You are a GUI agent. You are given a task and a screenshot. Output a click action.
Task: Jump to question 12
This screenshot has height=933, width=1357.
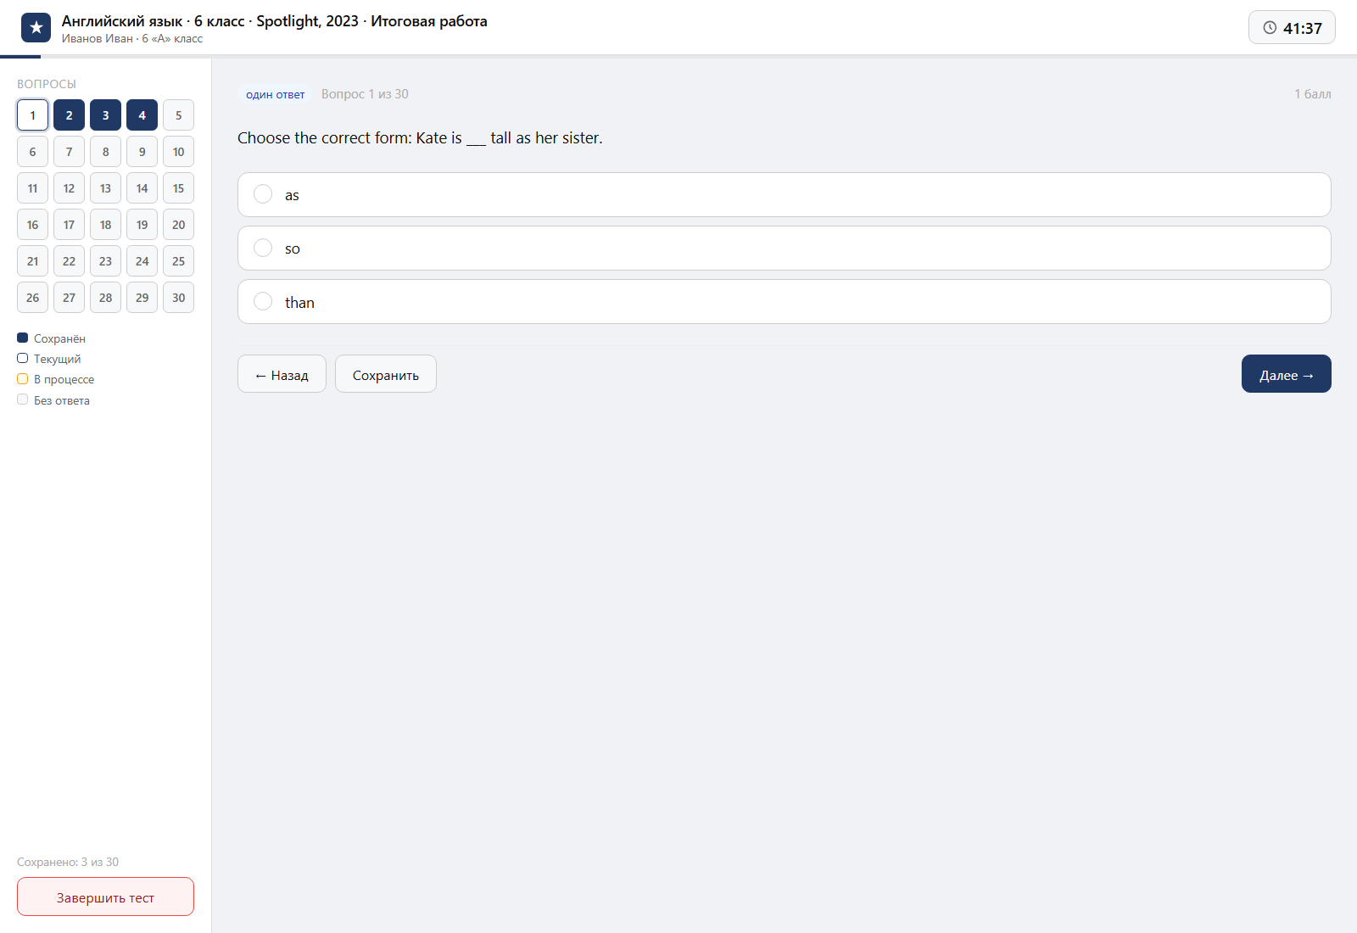tap(69, 188)
